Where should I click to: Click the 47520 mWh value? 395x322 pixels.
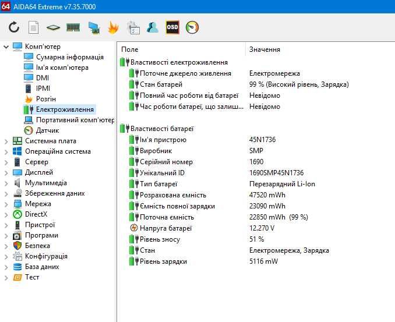pos(267,195)
